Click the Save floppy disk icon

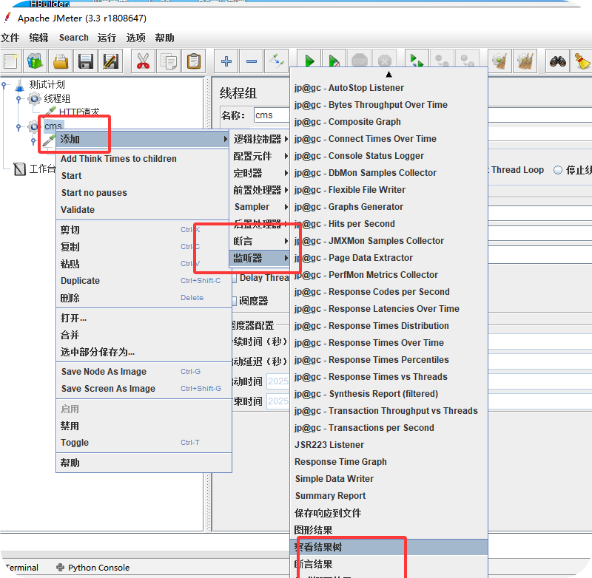tap(86, 61)
